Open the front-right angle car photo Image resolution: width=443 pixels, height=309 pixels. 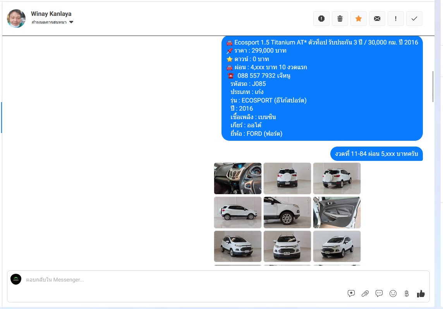point(337,246)
